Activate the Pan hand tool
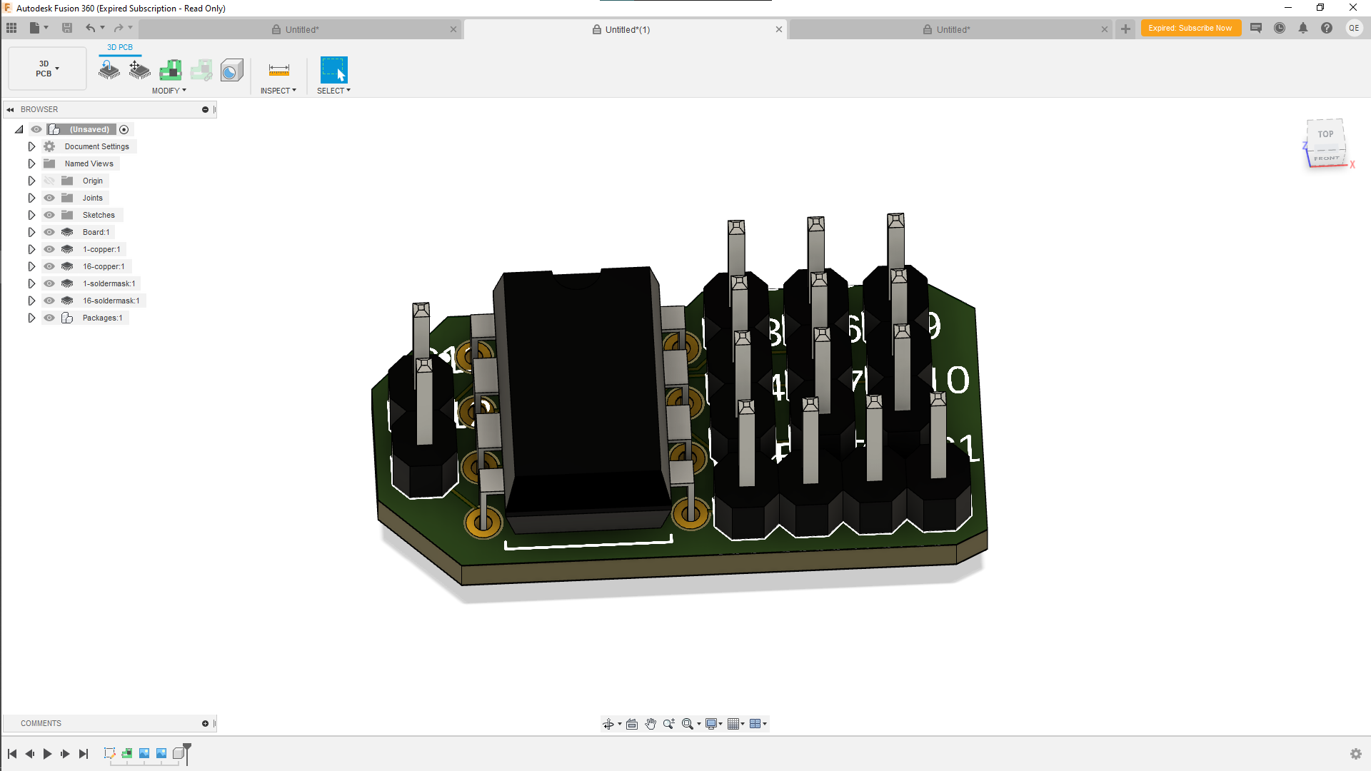Viewport: 1371px width, 771px height. point(651,724)
